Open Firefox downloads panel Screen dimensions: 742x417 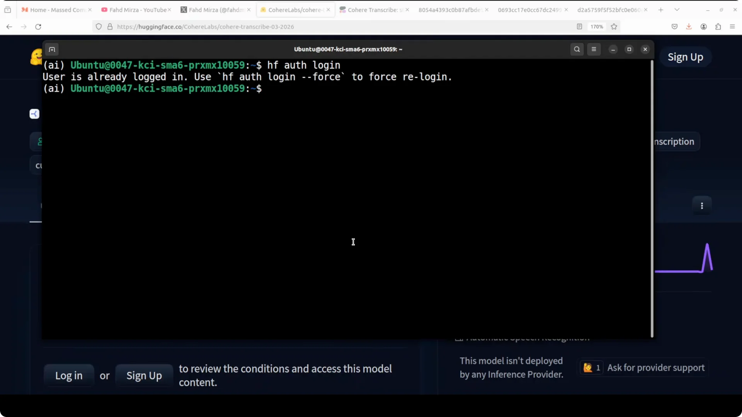[689, 27]
